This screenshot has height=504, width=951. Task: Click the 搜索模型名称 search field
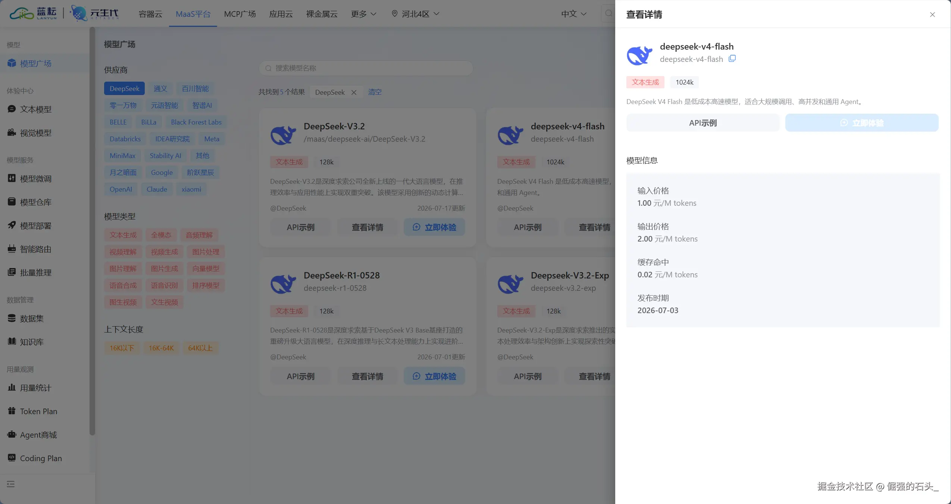[x=366, y=68]
